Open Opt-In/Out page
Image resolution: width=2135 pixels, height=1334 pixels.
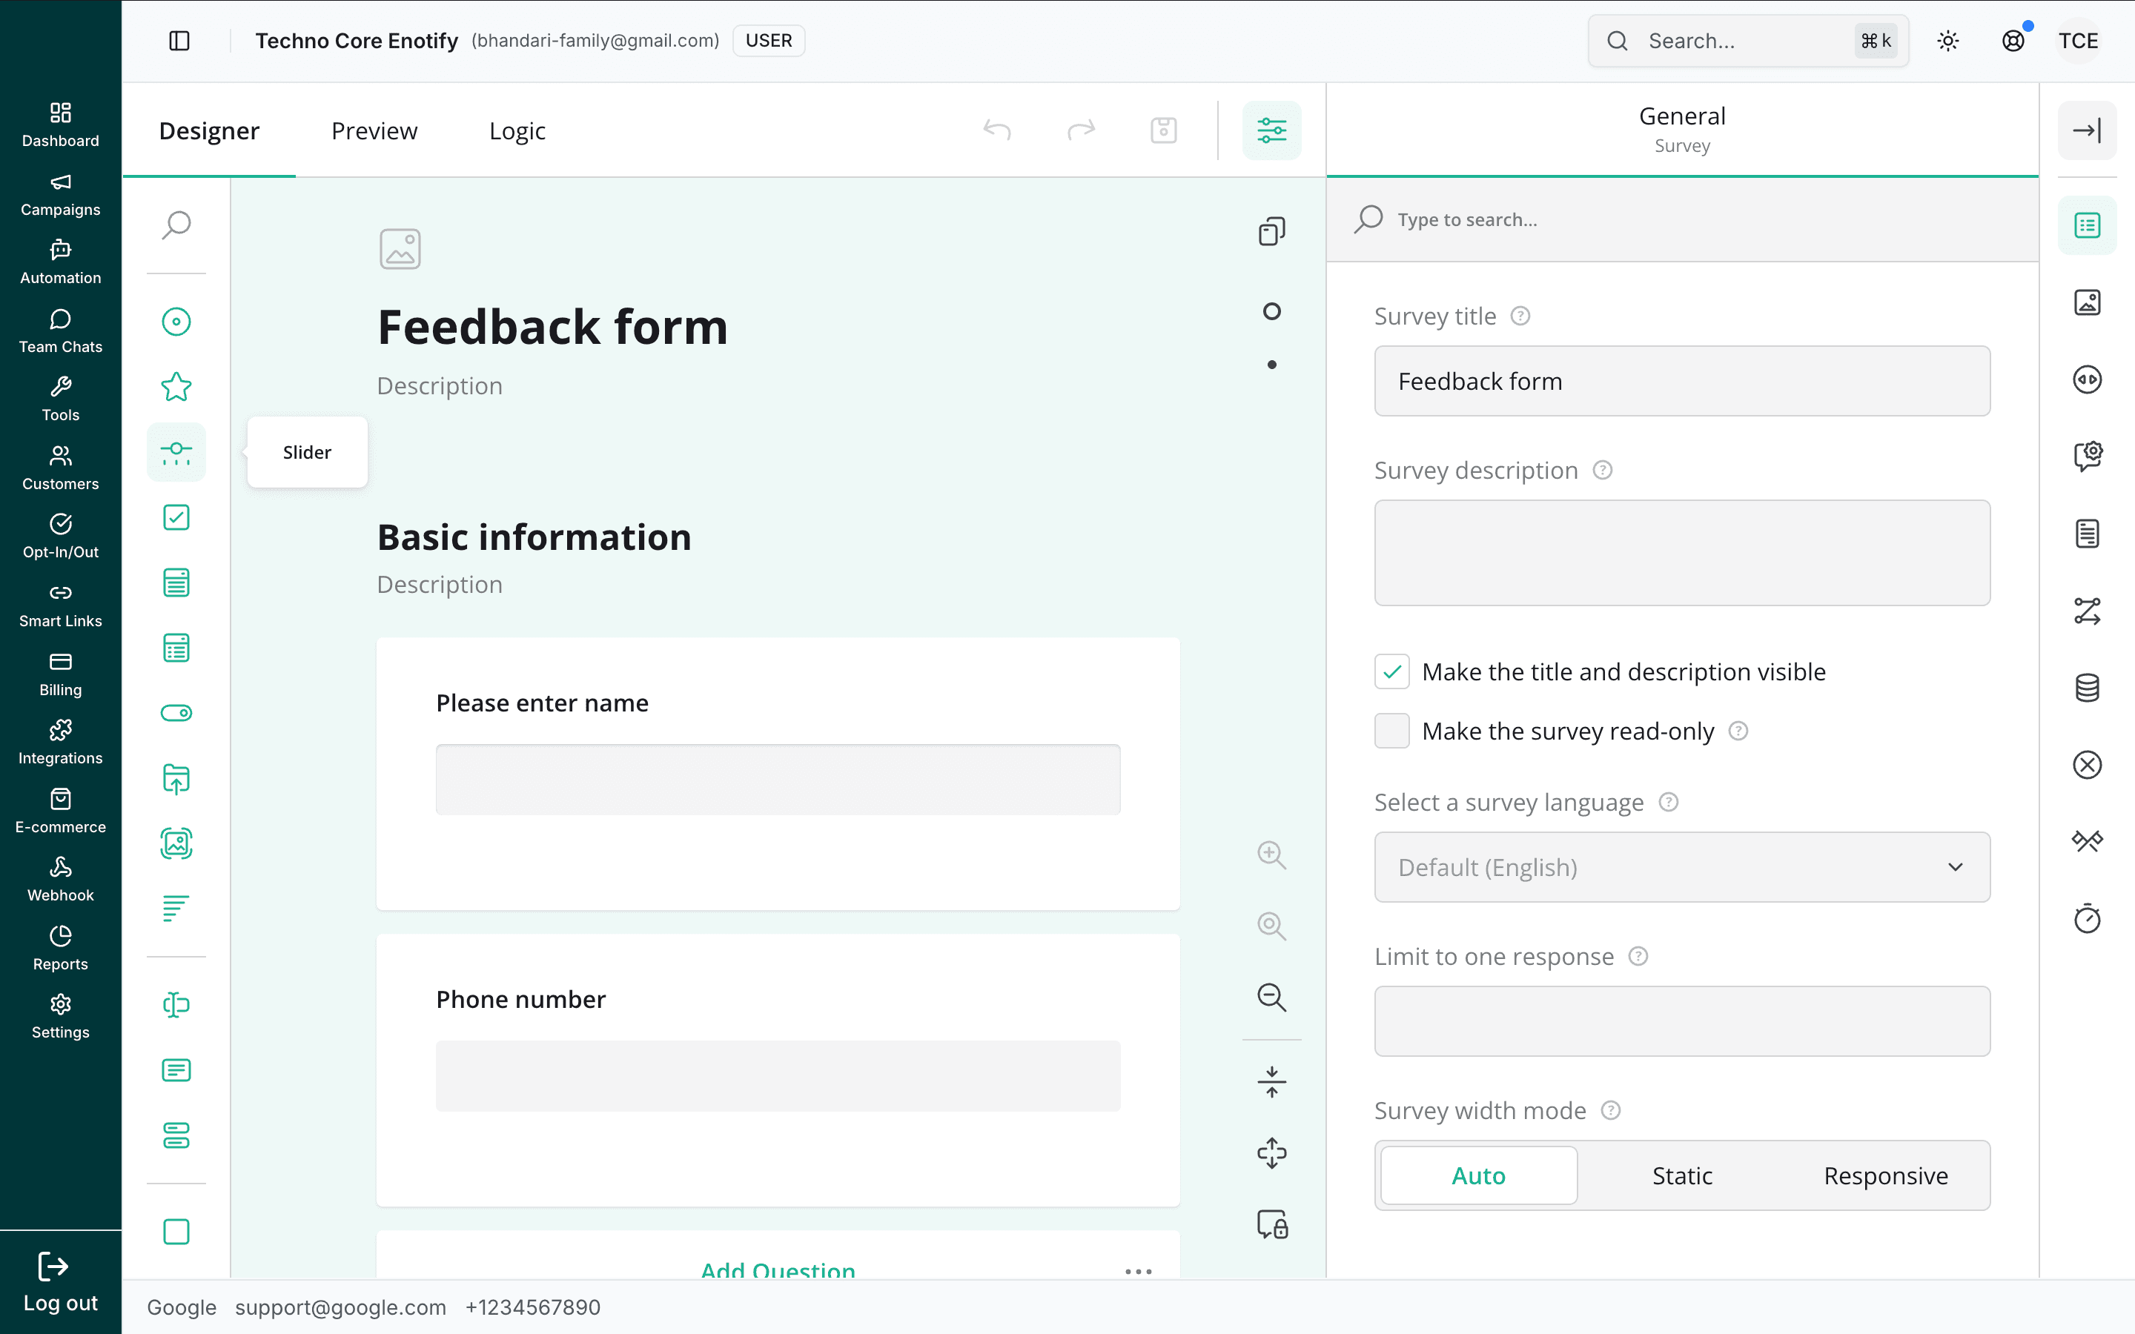(x=60, y=537)
